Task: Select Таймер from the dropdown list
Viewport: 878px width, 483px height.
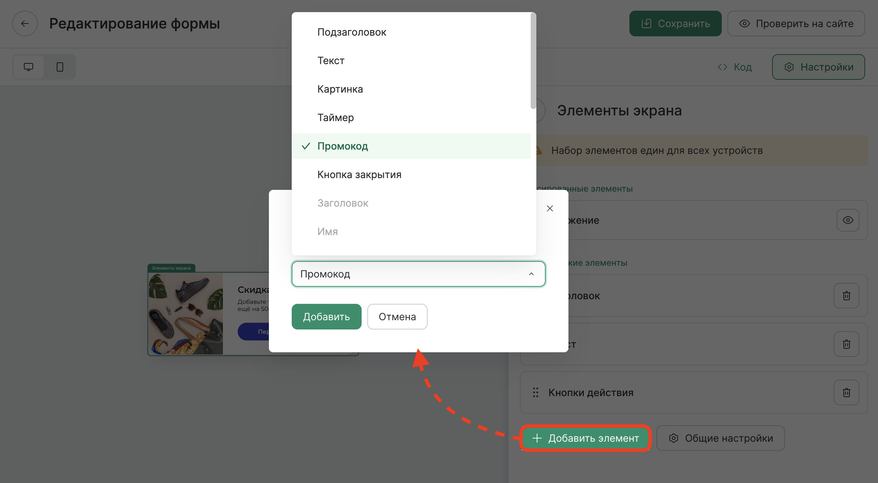Action: point(336,118)
